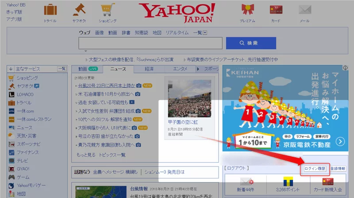The height and width of the screenshot is (198, 354).
Task: Click the 天気・災害 weather icon in sidebar
Action: 12,136
